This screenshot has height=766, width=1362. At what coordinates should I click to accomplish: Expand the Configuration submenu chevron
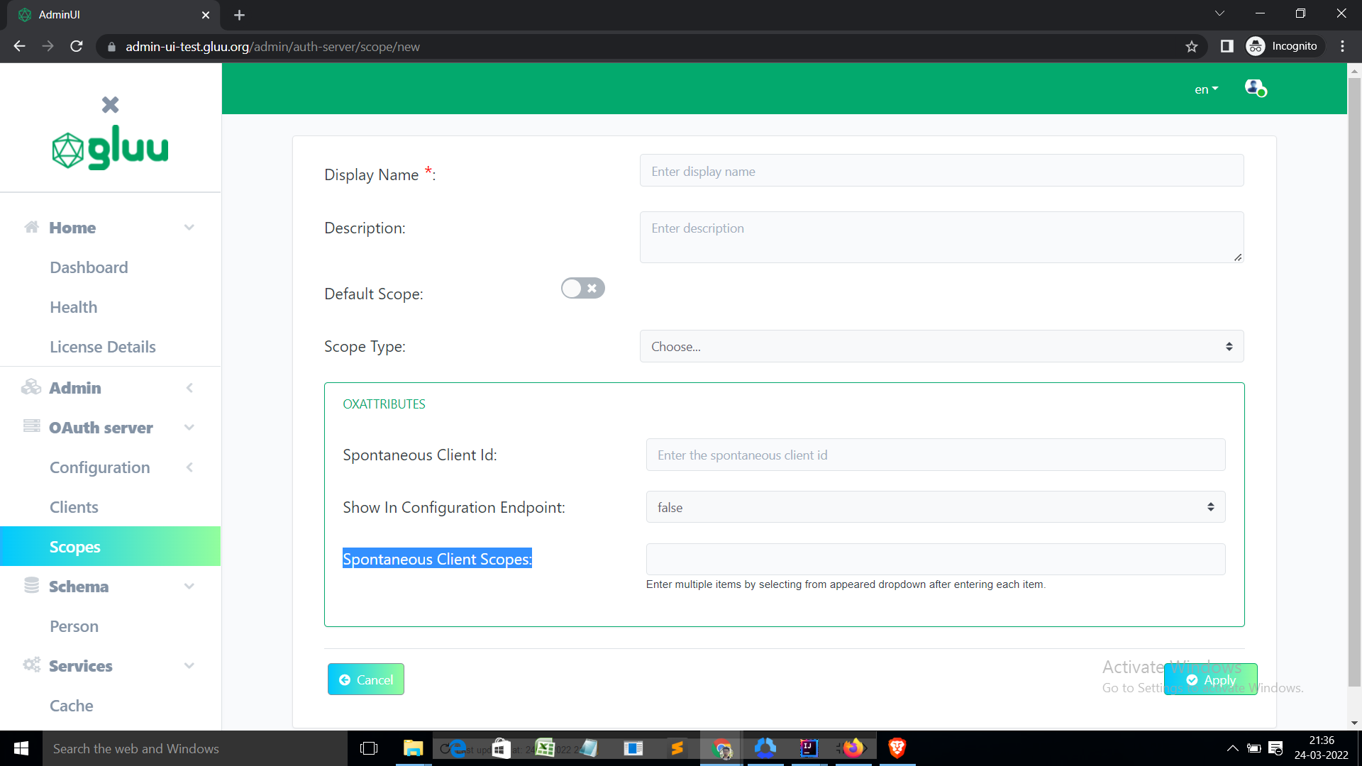(x=189, y=467)
